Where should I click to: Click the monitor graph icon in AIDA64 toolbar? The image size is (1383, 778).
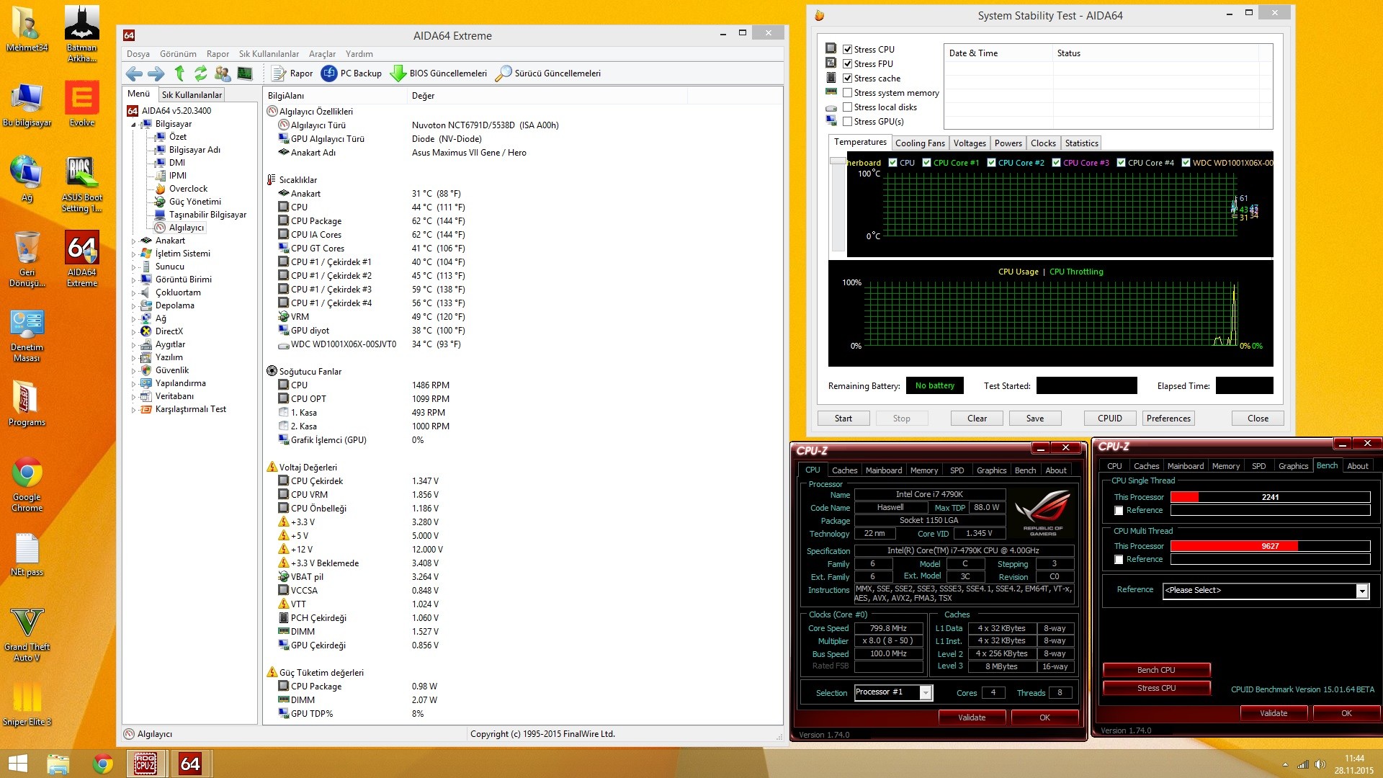click(x=245, y=73)
